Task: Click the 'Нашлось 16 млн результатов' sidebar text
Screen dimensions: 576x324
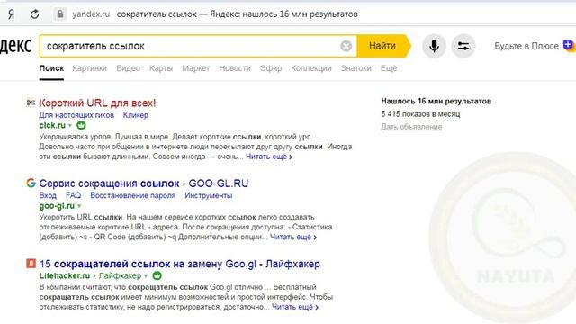Action: coord(436,101)
